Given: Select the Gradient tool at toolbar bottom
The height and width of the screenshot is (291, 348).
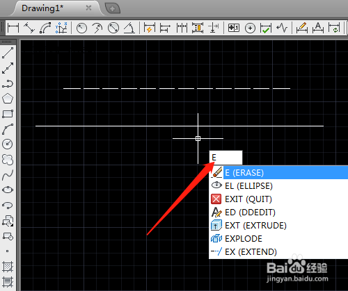Looking at the screenshot, I should coord(8,282).
